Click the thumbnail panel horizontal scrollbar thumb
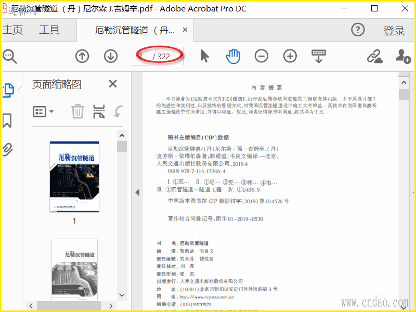This screenshot has width=416, height=312. (x=69, y=306)
